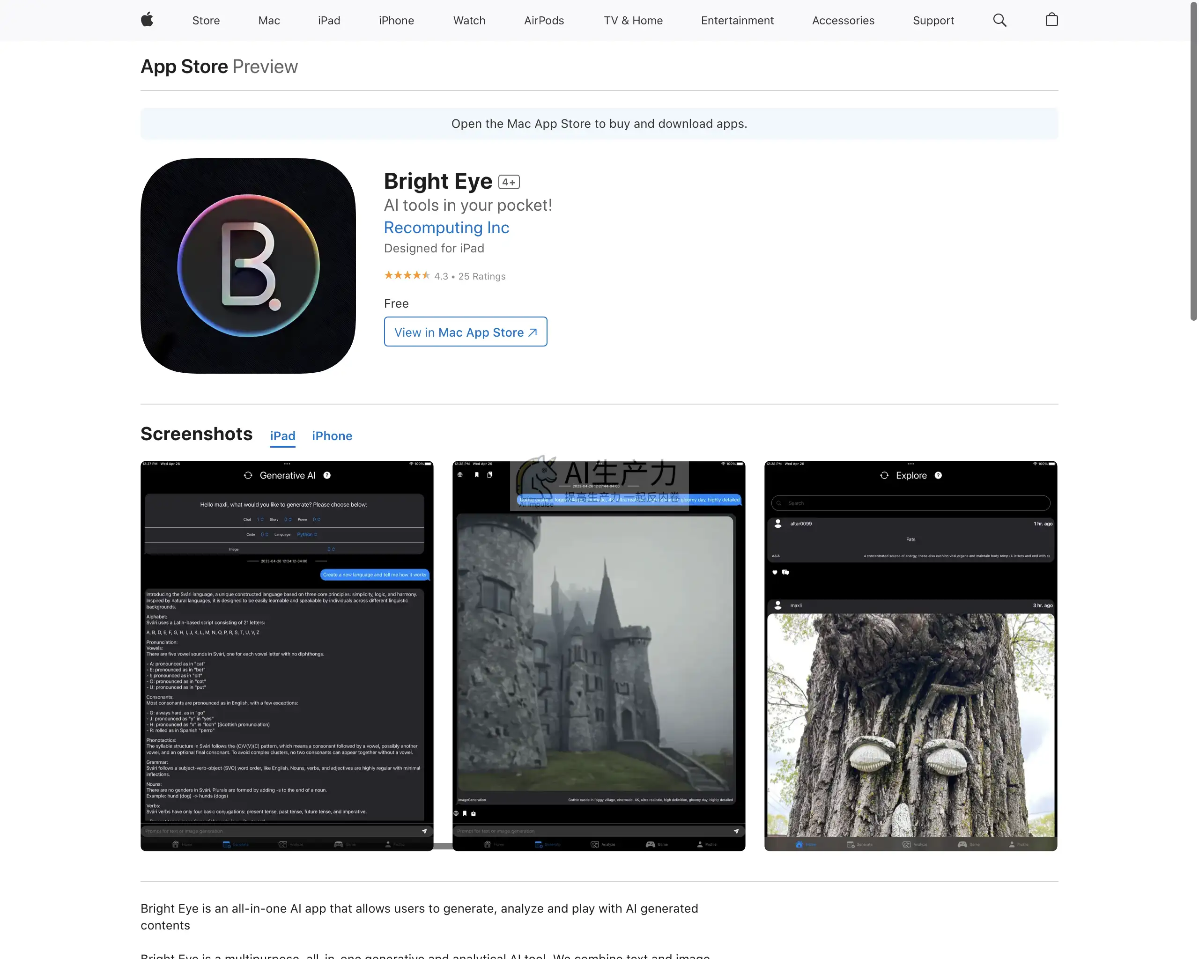Click 'Open the Mac App Store' banner text
This screenshot has width=1199, height=959.
click(599, 124)
